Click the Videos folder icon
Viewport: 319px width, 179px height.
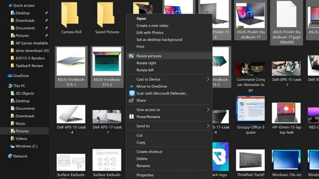(12, 138)
